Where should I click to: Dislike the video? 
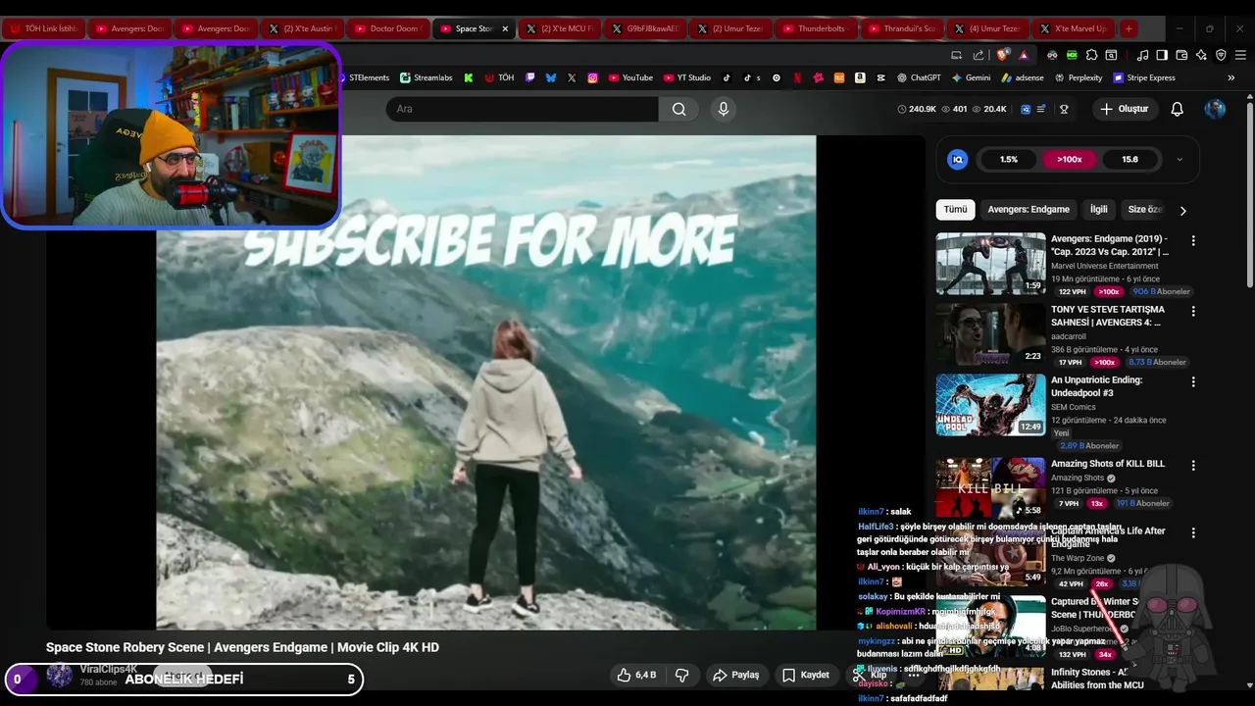pos(682,675)
